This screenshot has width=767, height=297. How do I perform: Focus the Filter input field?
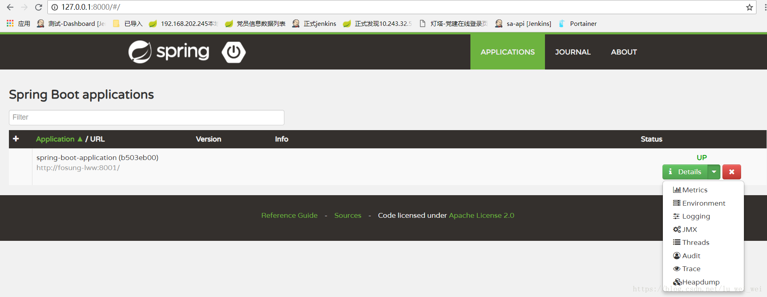pyautogui.click(x=147, y=118)
